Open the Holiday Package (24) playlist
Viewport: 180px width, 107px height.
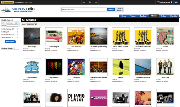[8, 29]
